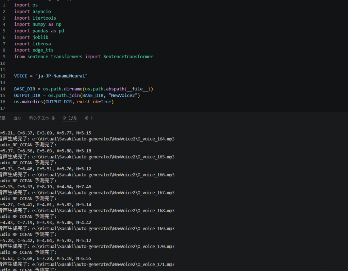
Task: Click the O_voice_167.mp3 path in terminal
Action: 103,193
